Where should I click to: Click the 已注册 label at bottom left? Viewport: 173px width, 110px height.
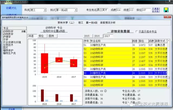[x=12, y=109]
